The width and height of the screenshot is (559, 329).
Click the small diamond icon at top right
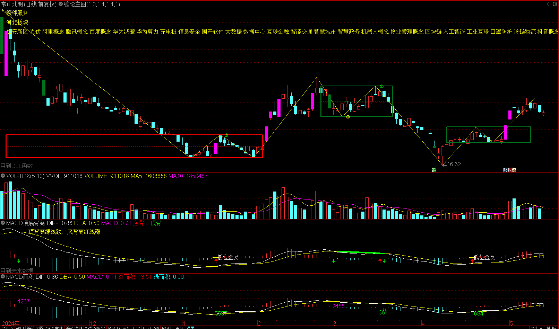point(549,4)
